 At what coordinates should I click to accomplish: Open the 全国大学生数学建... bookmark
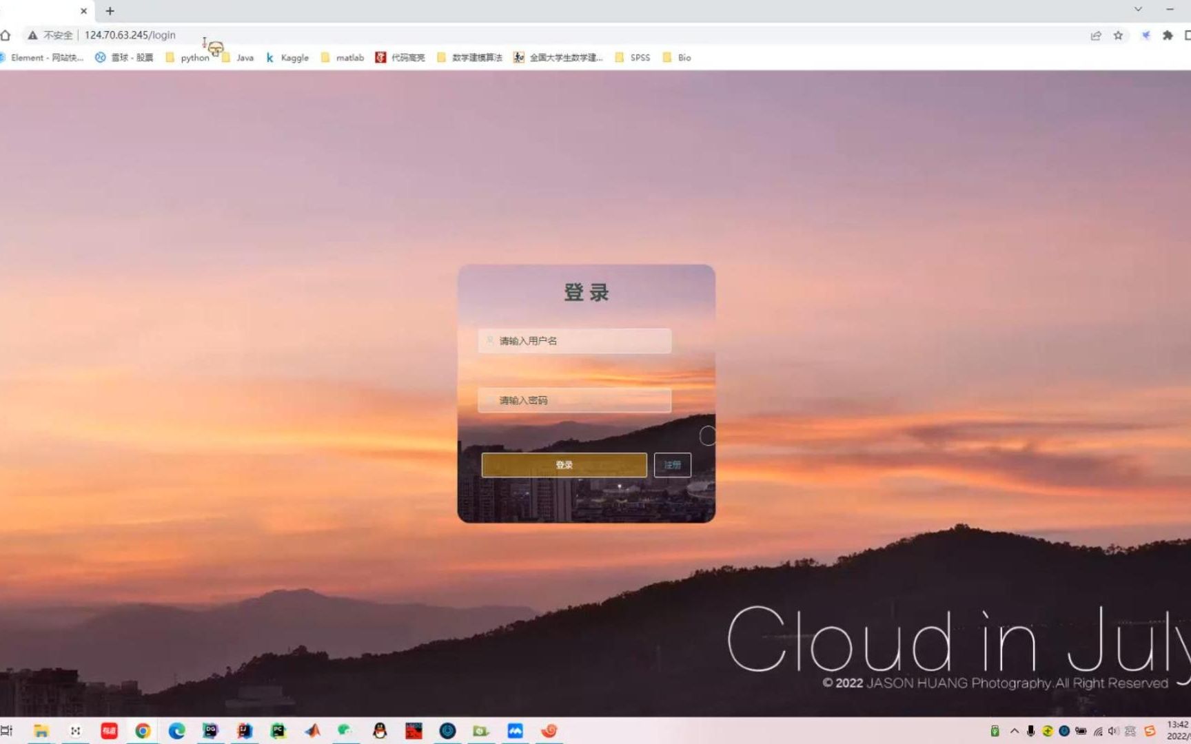[x=558, y=58]
